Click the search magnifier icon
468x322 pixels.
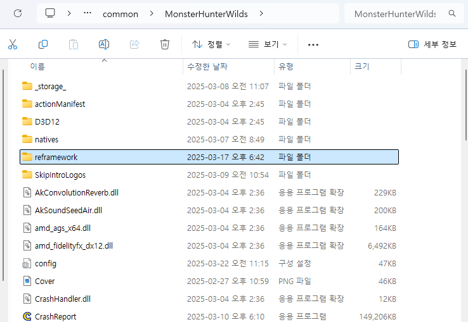tap(452, 13)
